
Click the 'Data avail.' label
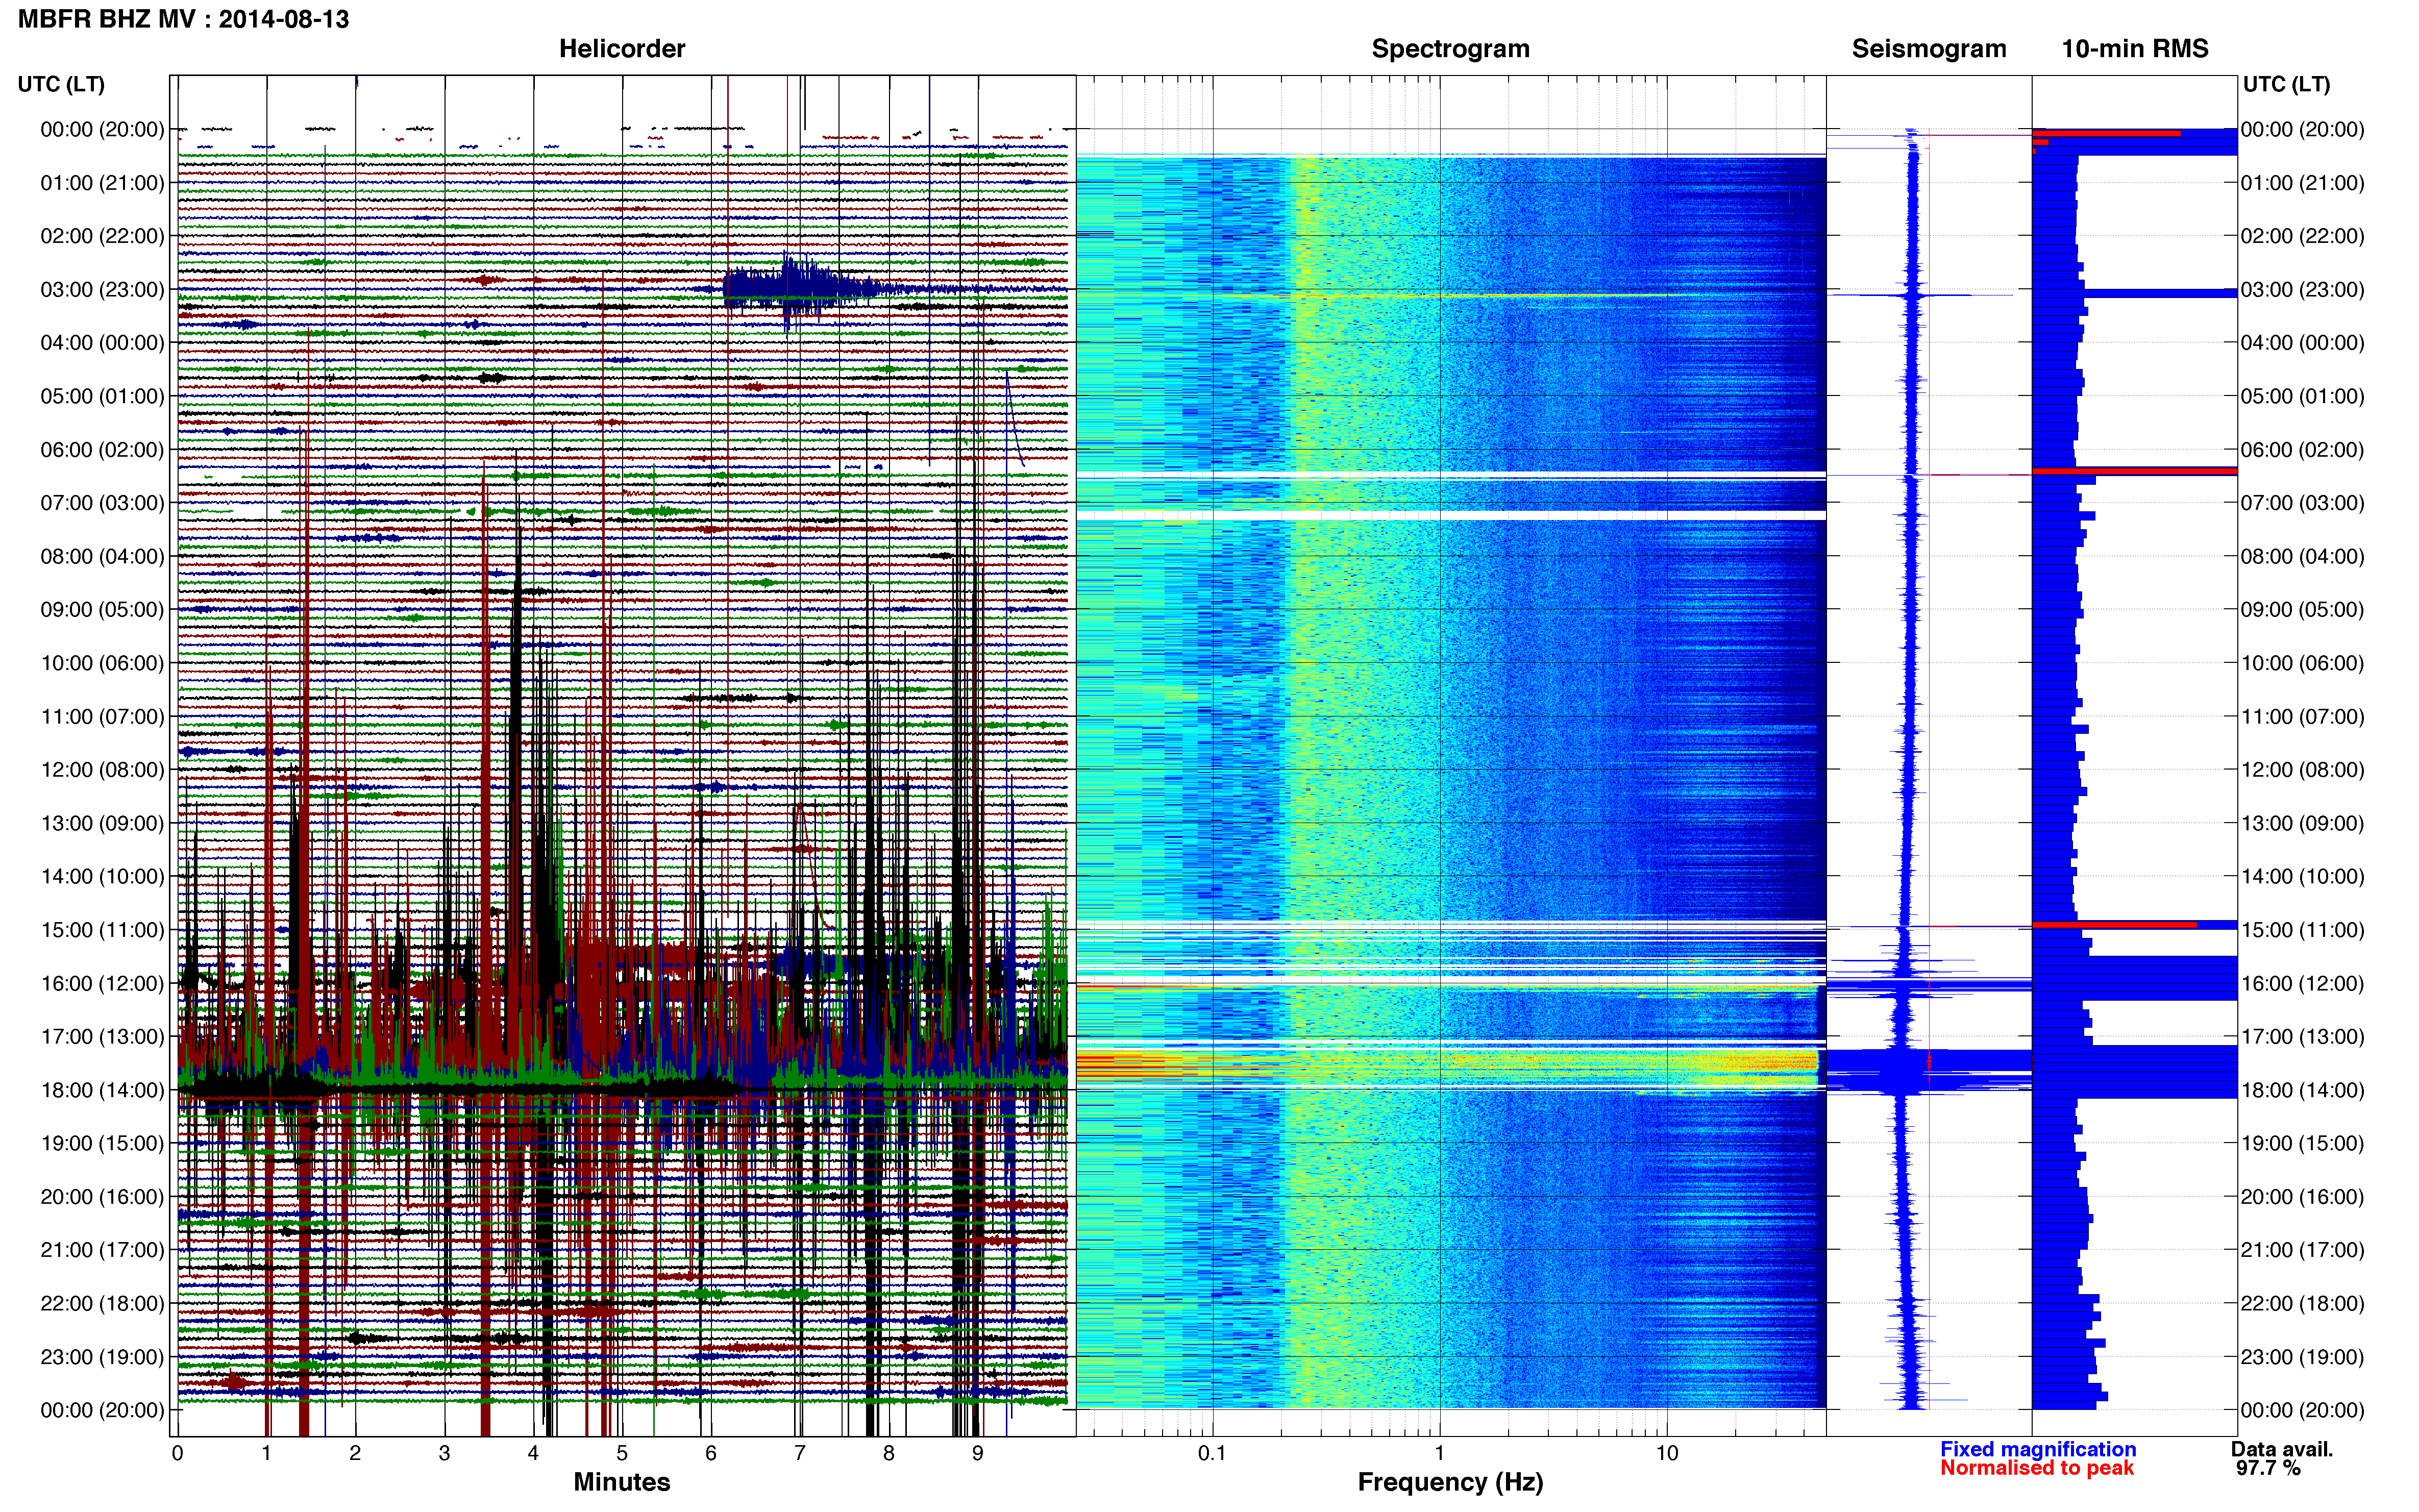(x=2282, y=1449)
